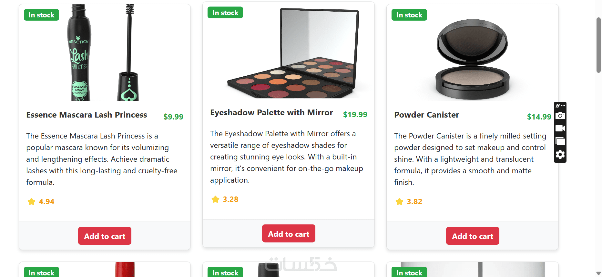The width and height of the screenshot is (602, 277).
Task: Open the Essence Mascara product image
Action: click(x=104, y=53)
